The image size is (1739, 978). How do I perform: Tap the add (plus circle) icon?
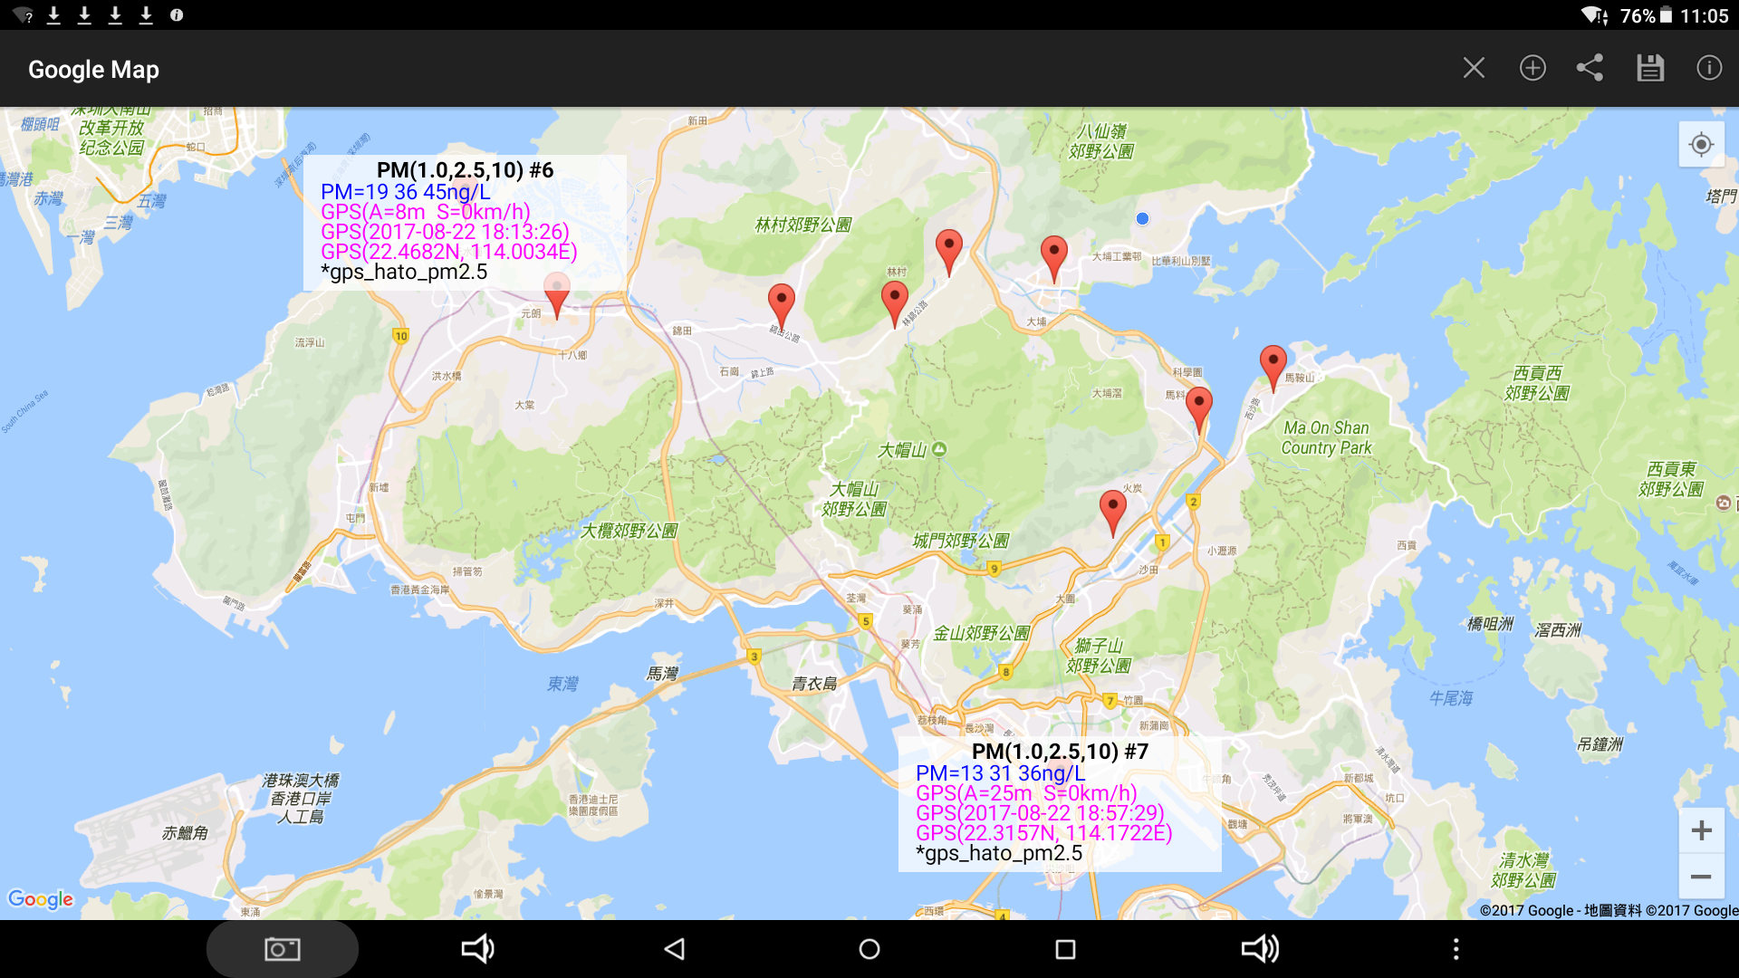1532,68
